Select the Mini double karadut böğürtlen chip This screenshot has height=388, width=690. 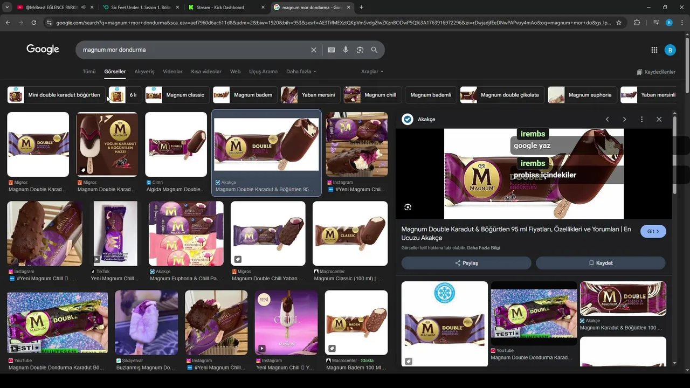click(56, 95)
